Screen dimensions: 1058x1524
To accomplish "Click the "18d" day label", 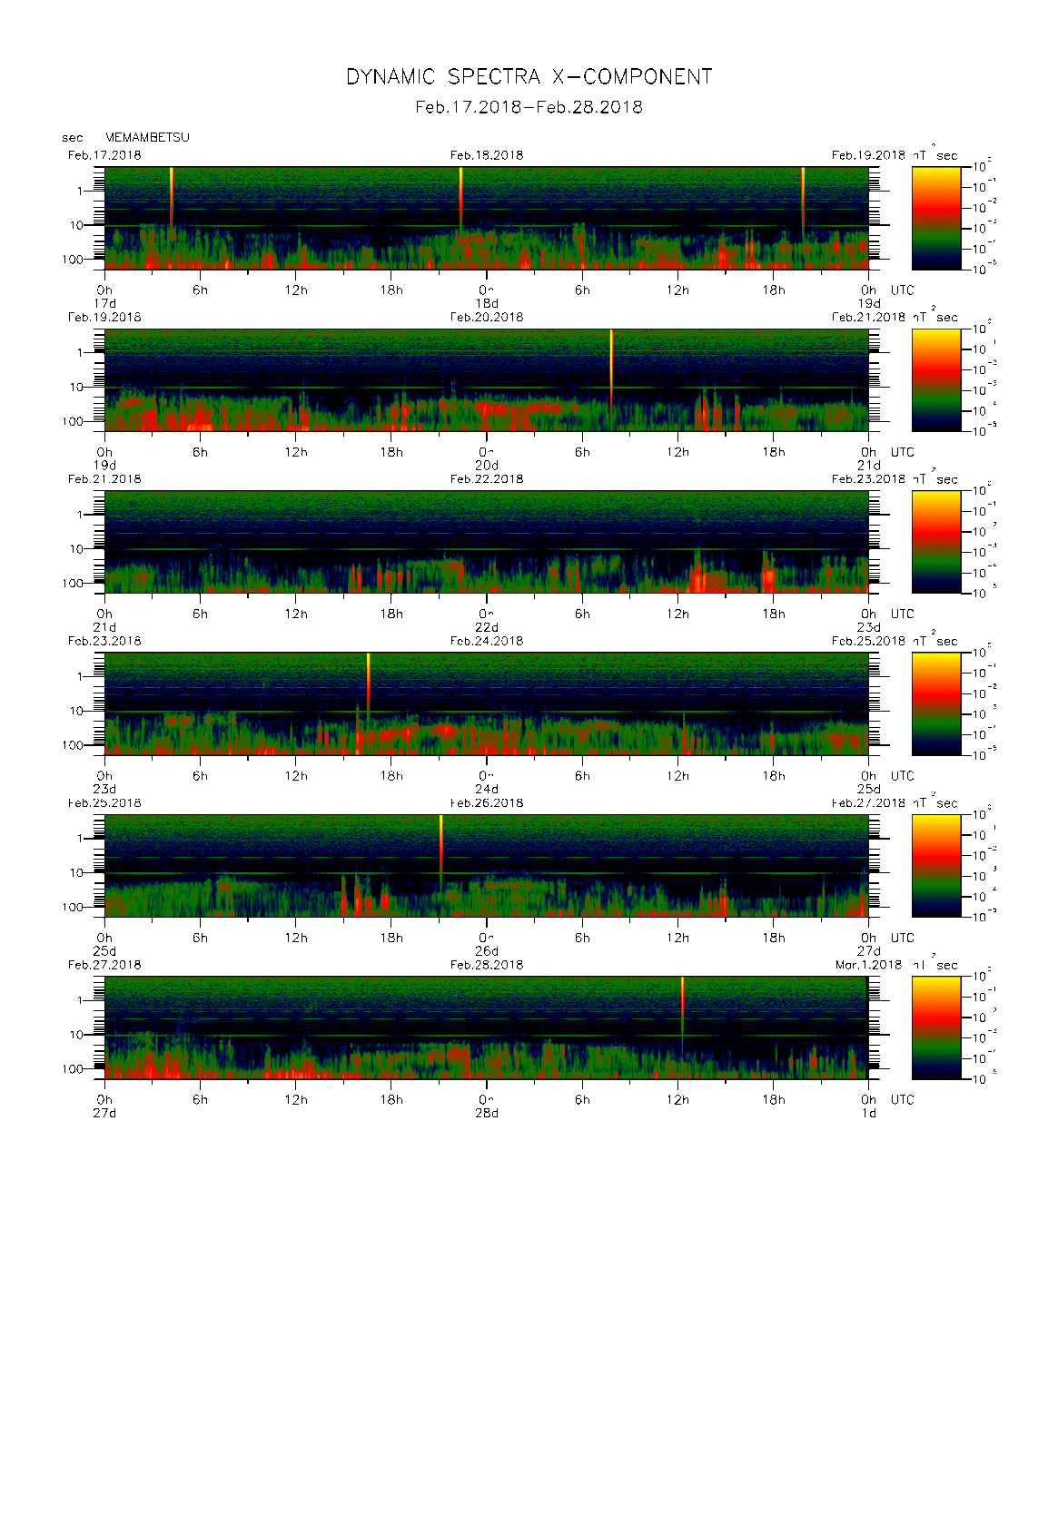I will click(x=487, y=303).
